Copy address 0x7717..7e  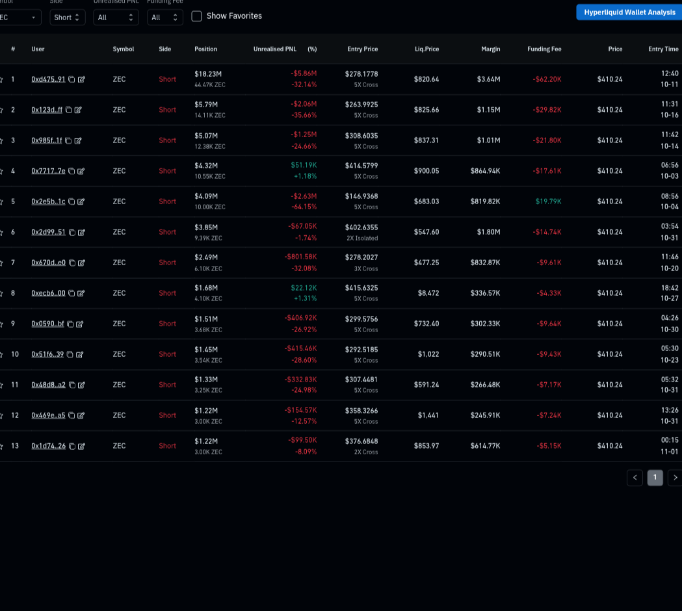pos(72,171)
